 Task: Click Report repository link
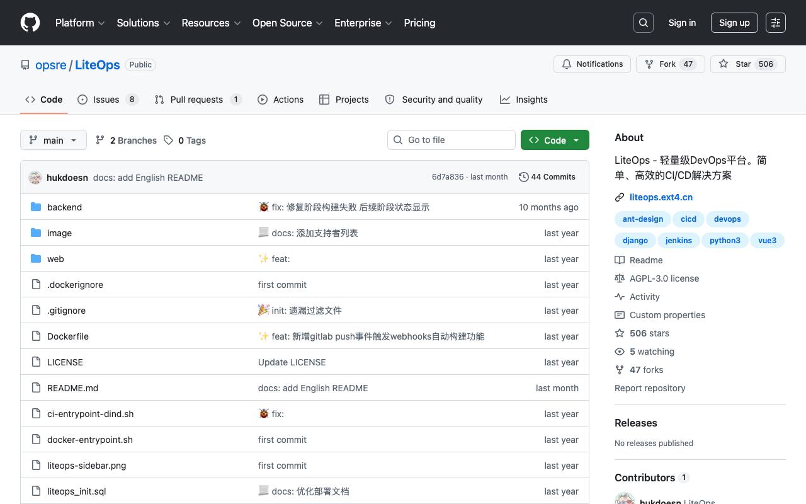coord(650,388)
